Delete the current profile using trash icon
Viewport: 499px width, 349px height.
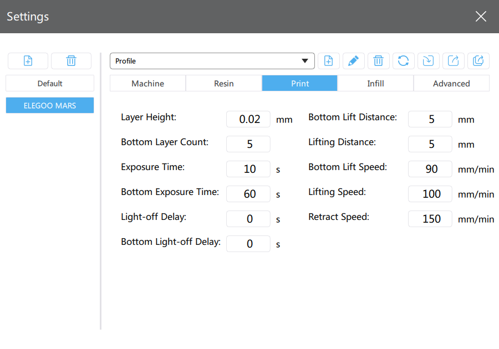[x=378, y=61]
